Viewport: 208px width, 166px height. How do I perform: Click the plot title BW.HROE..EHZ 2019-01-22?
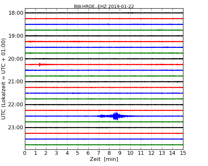(104, 6)
